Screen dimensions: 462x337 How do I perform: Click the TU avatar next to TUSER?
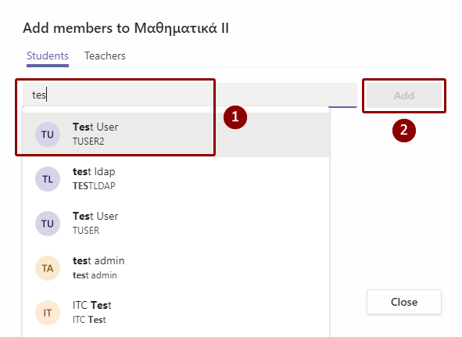(48, 224)
